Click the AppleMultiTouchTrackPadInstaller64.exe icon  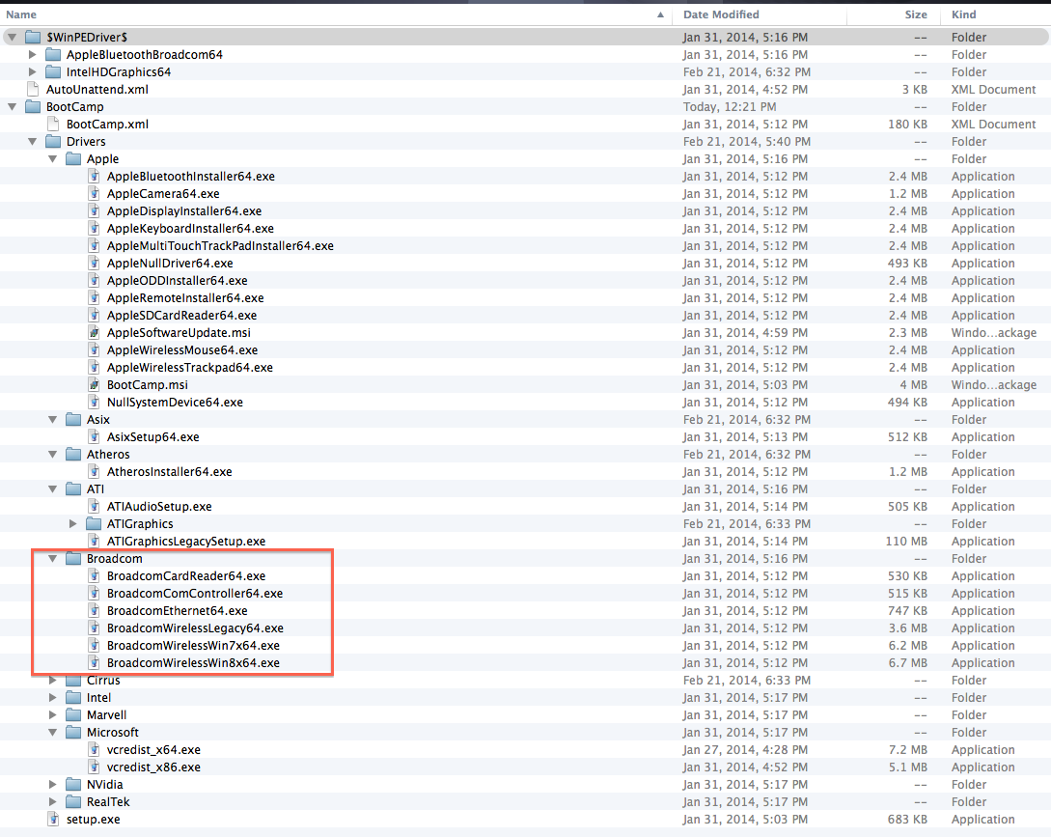95,246
